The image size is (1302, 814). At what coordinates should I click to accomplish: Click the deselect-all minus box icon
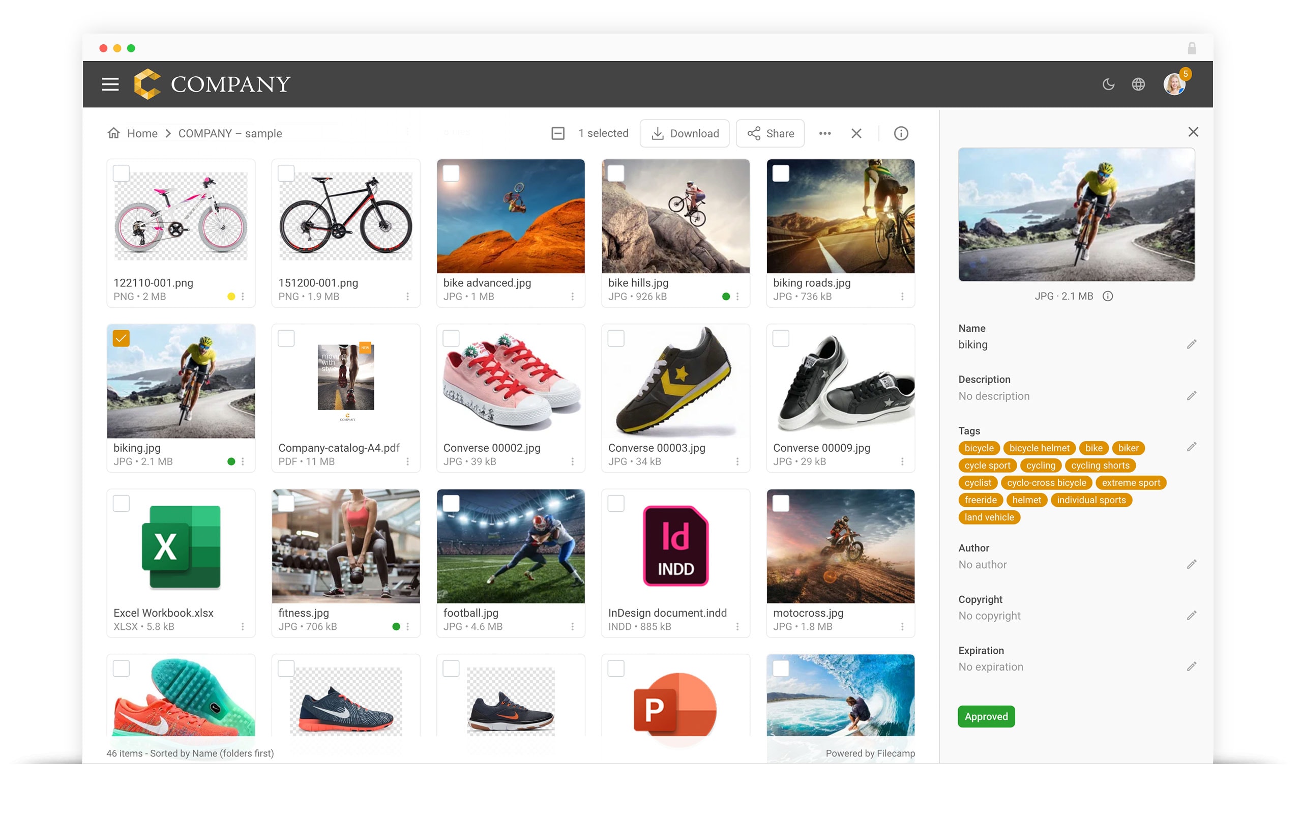(558, 133)
